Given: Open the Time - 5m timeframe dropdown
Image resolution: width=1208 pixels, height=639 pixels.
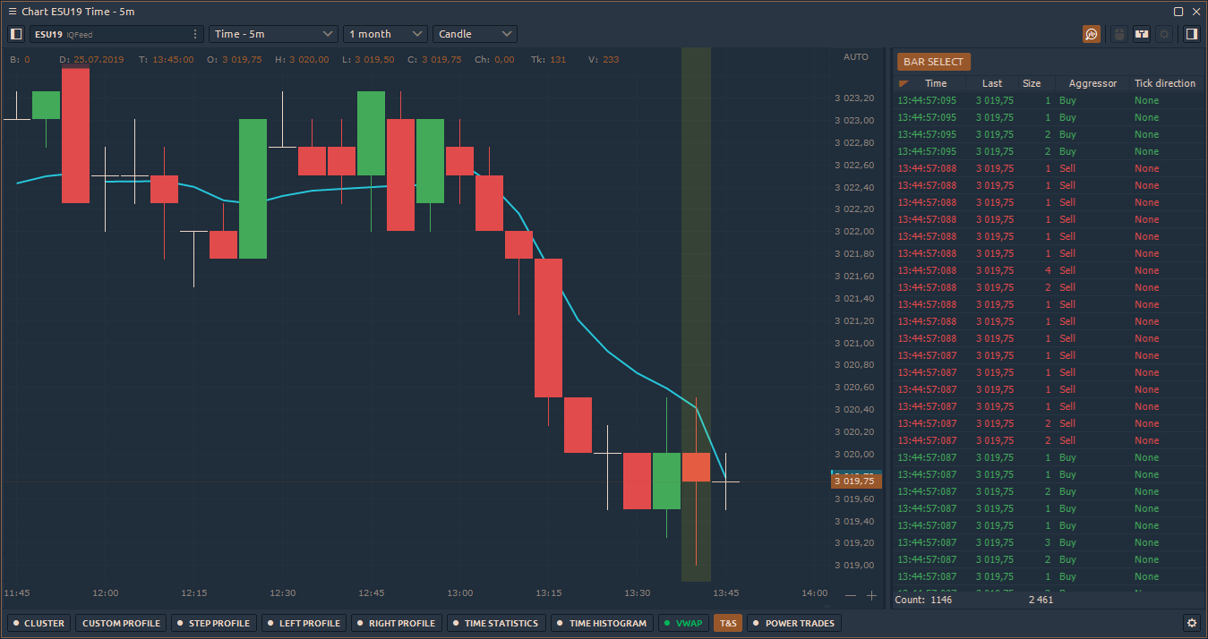Looking at the screenshot, I should tap(273, 34).
